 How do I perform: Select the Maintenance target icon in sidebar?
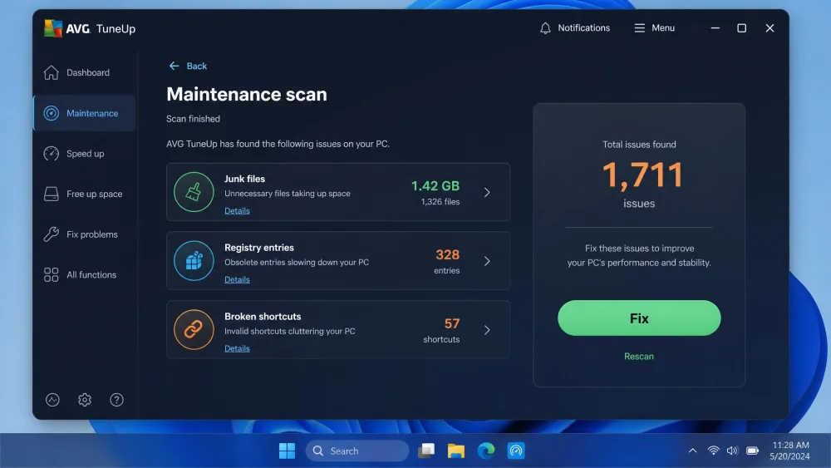pos(52,113)
